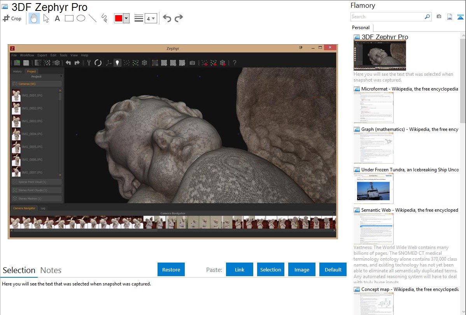
Task: Click the snapshot list scroll-up arrow
Action: [463, 36]
